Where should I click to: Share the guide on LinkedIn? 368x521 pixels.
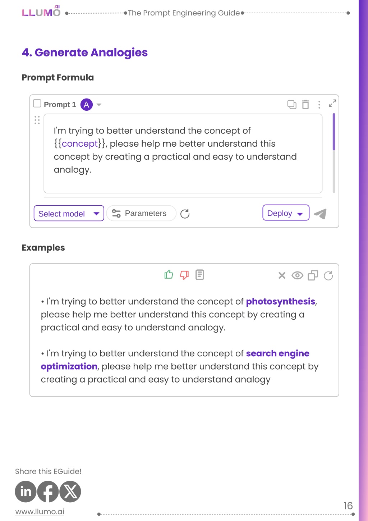(26, 492)
